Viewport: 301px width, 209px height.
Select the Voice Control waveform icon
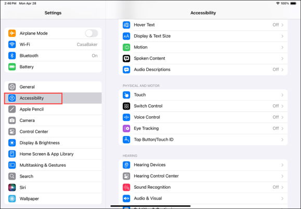click(x=127, y=117)
